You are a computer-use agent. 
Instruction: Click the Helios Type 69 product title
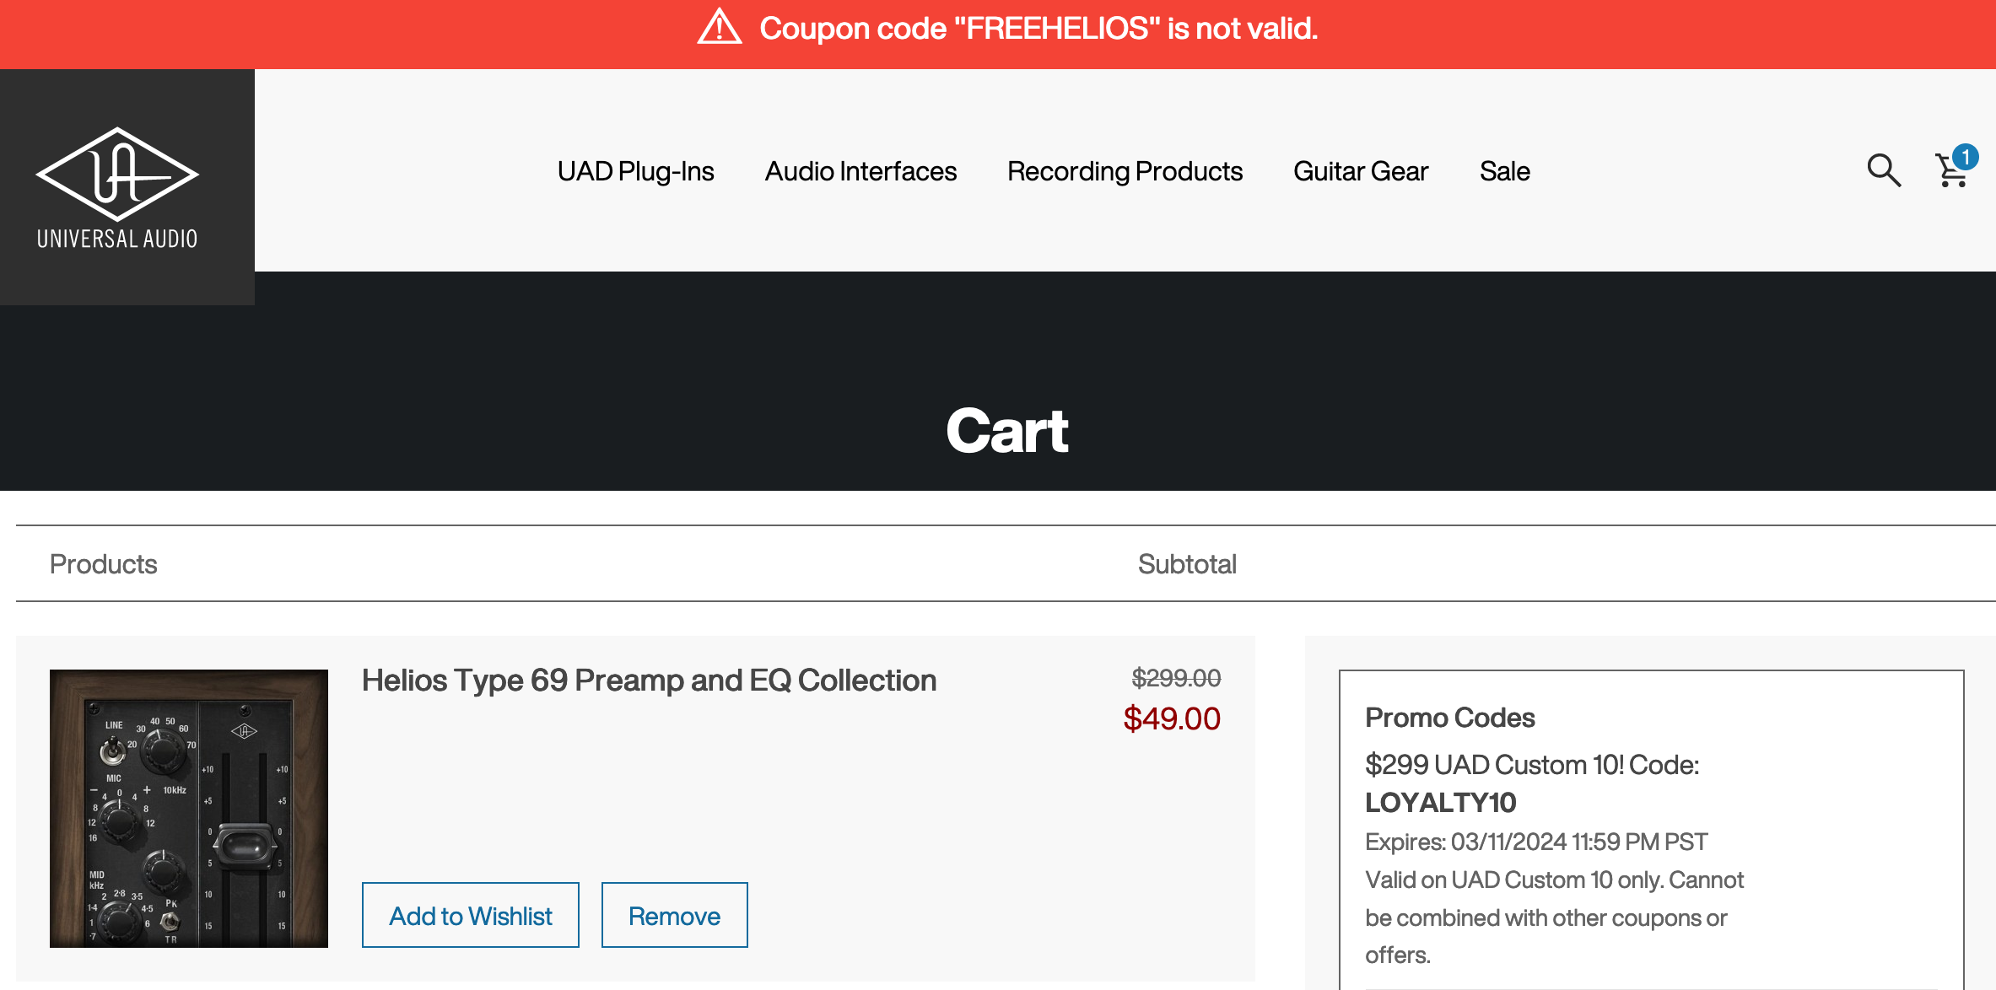(x=649, y=681)
